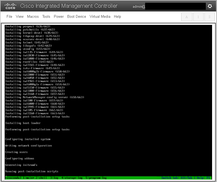
Task: Open the Power menu
Action: 59,16
